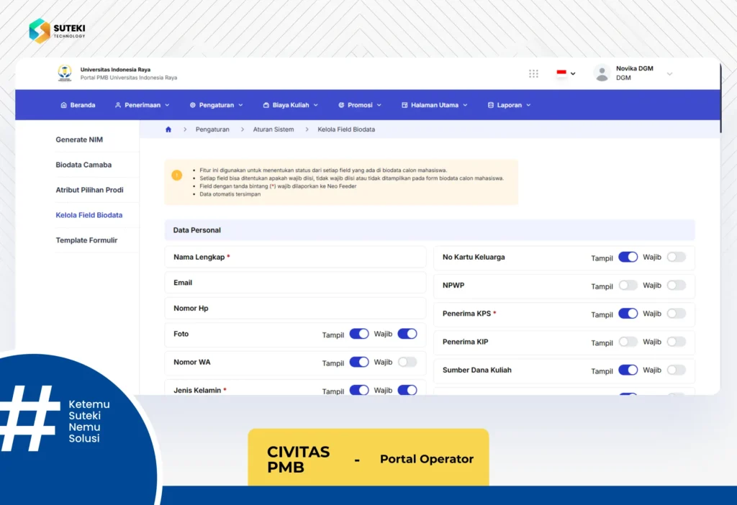Open the apps grid icon
This screenshot has width=737, height=505.
pyautogui.click(x=533, y=74)
